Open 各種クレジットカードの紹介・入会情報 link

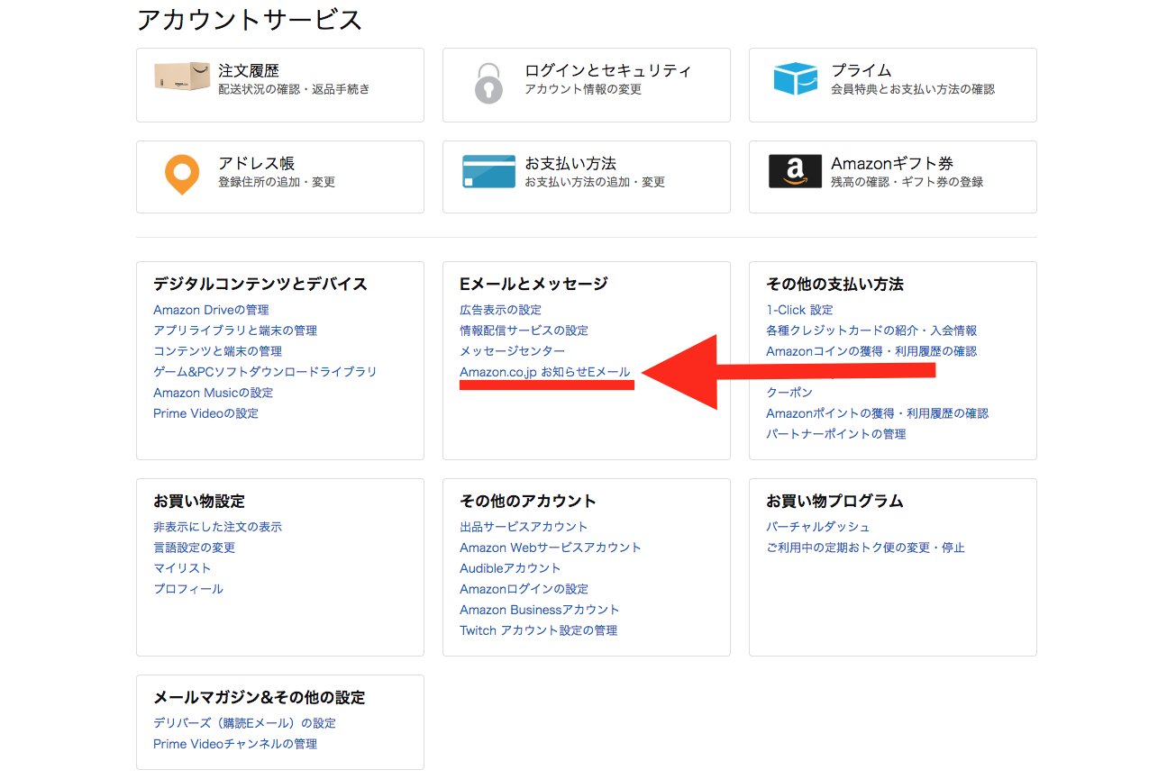[x=871, y=331]
